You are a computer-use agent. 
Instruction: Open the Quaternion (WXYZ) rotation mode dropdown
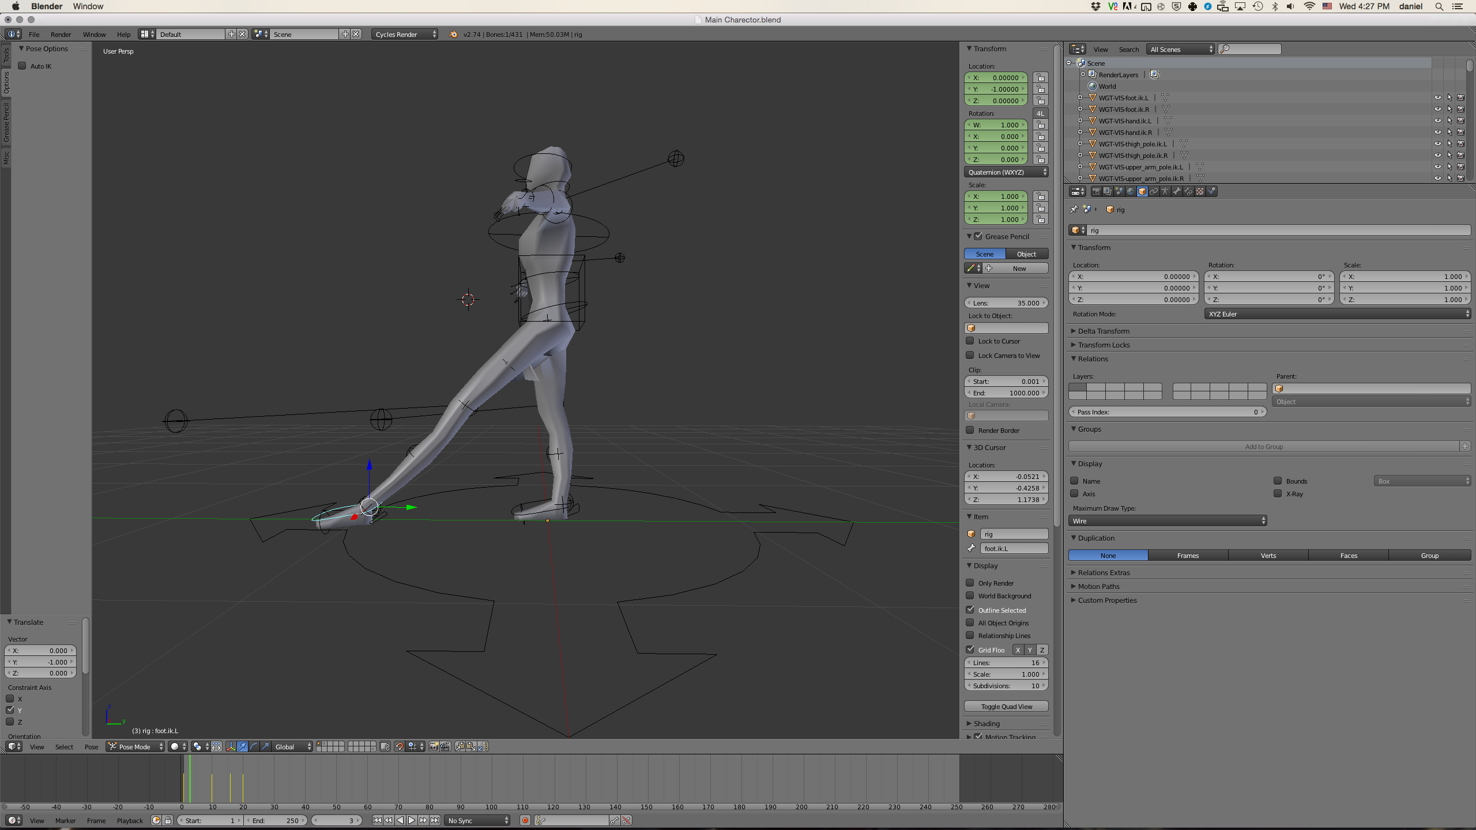[x=1006, y=172]
